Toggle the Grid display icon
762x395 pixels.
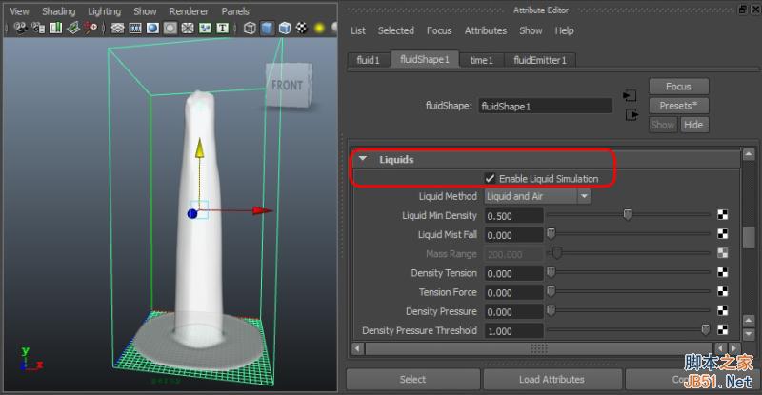(x=117, y=29)
